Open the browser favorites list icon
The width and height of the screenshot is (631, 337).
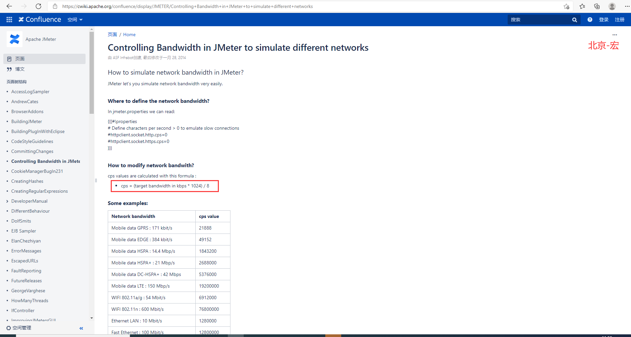(x=582, y=6)
